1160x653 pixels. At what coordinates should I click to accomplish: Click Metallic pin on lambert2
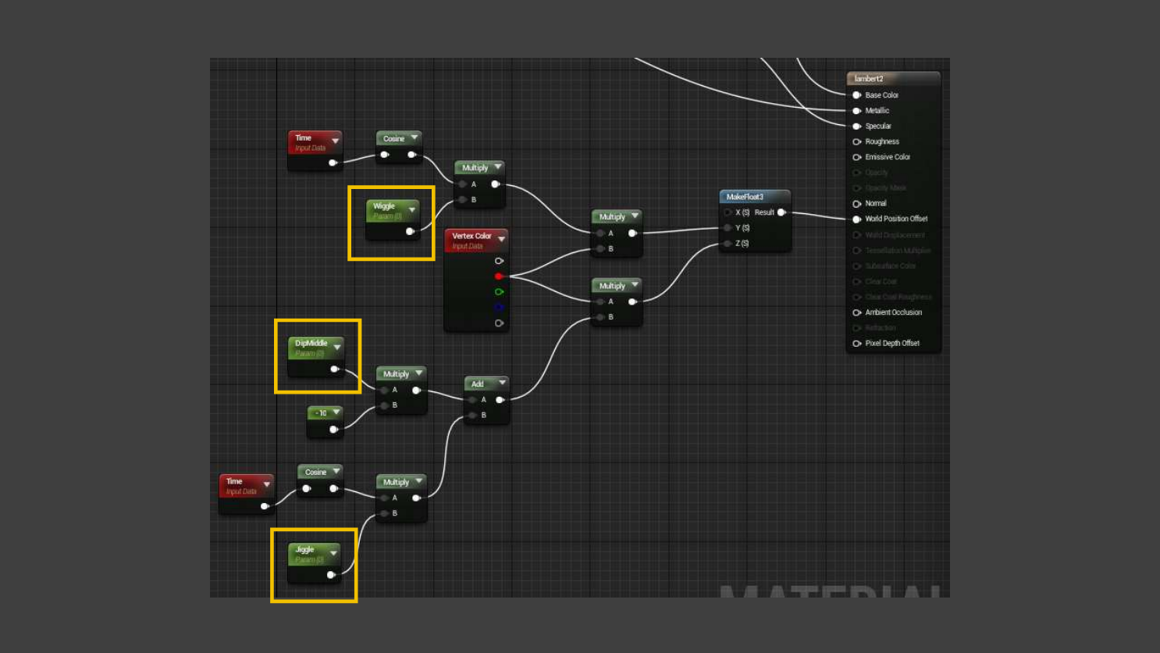(x=856, y=111)
